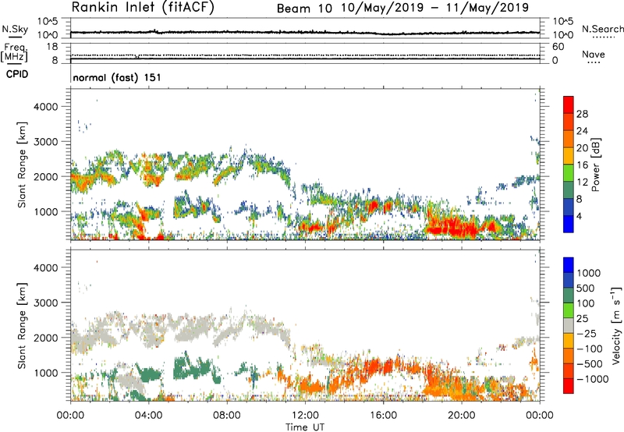Click the "Rankin Inlet (fitACF)" plot title
This screenshot has height=432, width=624.
pyautogui.click(x=143, y=7)
